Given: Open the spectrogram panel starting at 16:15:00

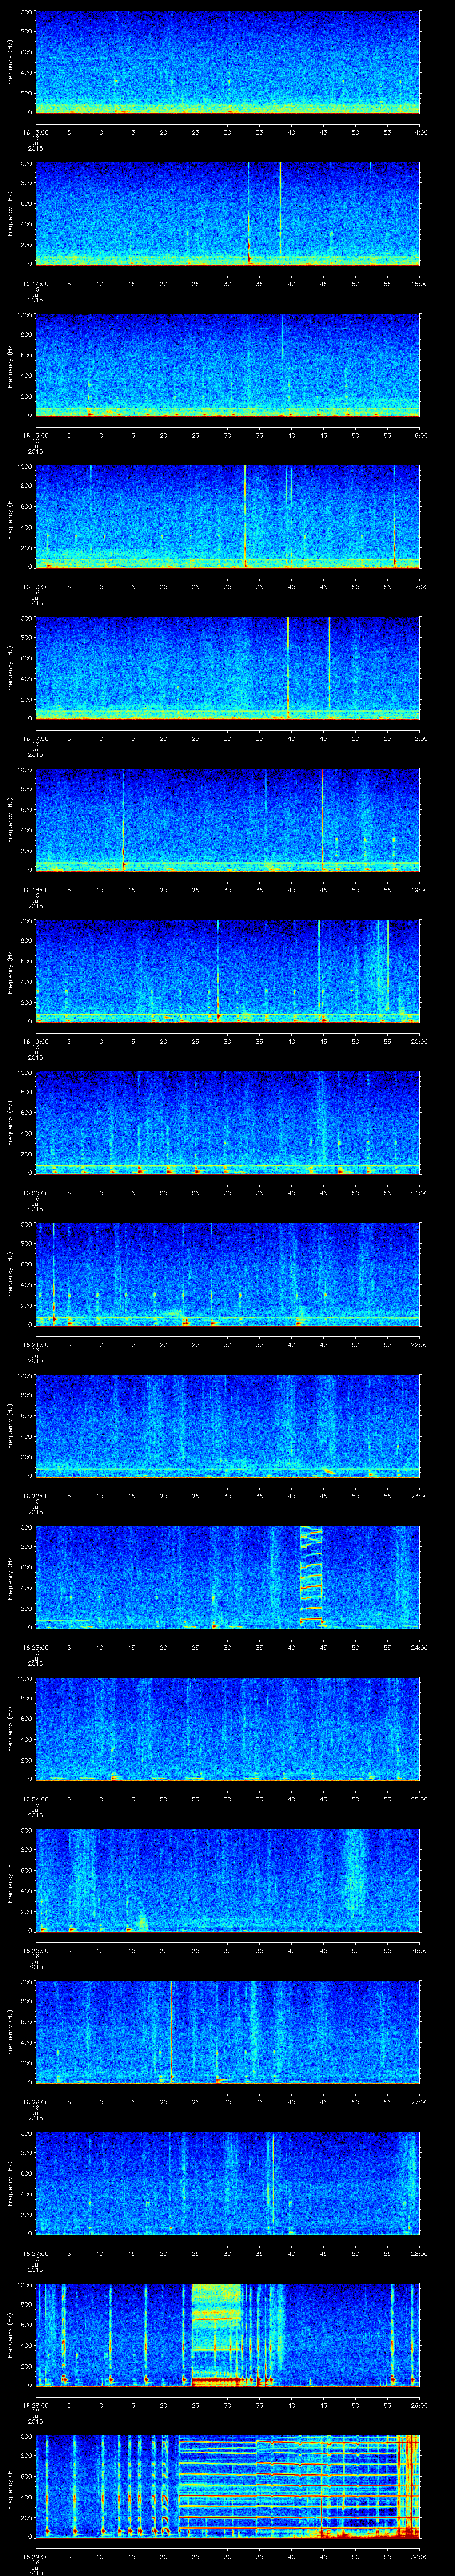Looking at the screenshot, I should click(228, 365).
